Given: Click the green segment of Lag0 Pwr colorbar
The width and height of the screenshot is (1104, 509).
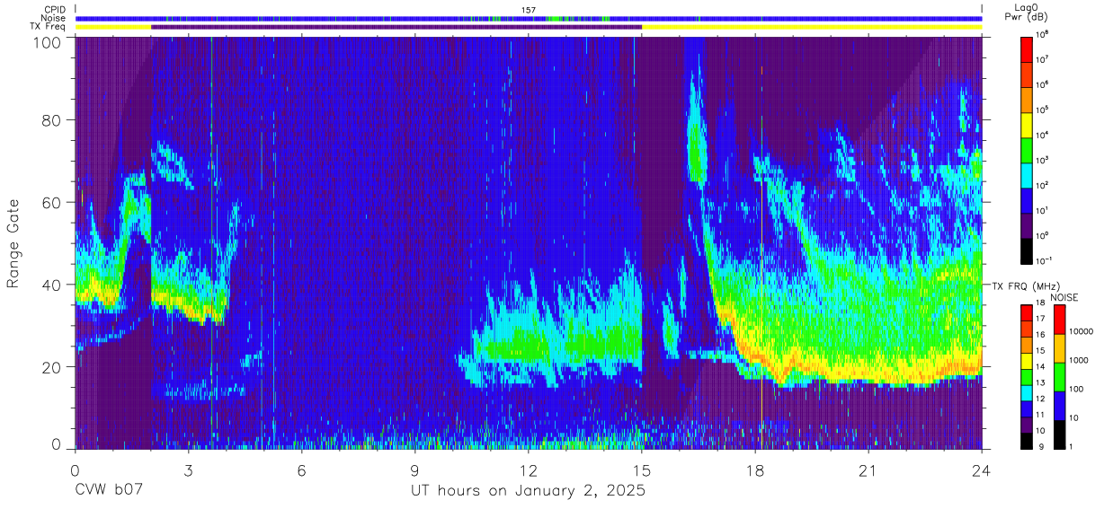Looking at the screenshot, I should (1027, 149).
